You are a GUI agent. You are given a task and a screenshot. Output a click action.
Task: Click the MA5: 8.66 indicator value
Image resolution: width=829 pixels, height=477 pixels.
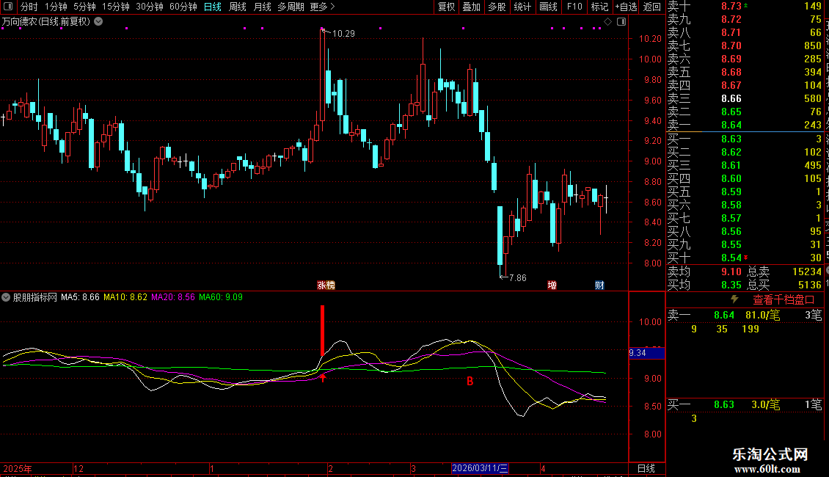click(80, 297)
